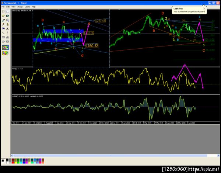Pick the teal color swatch
This screenshot has width=221, height=173.
pos(21,160)
